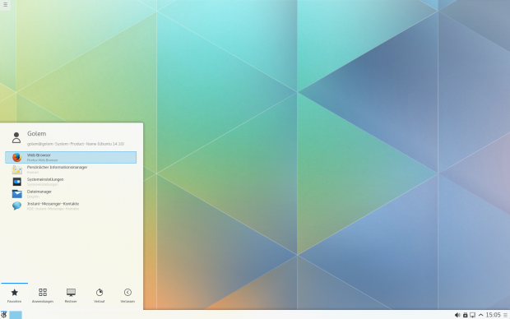
Task: Expand hidden system tray icons arrow
Action: [x=480, y=315]
